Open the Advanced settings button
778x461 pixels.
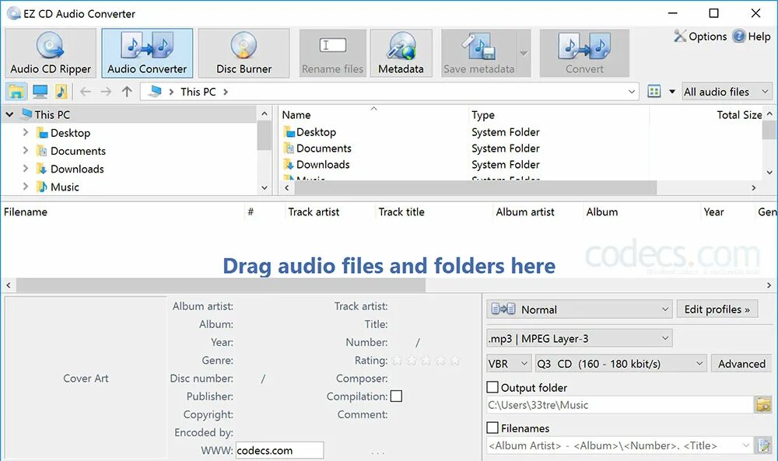[x=741, y=363]
